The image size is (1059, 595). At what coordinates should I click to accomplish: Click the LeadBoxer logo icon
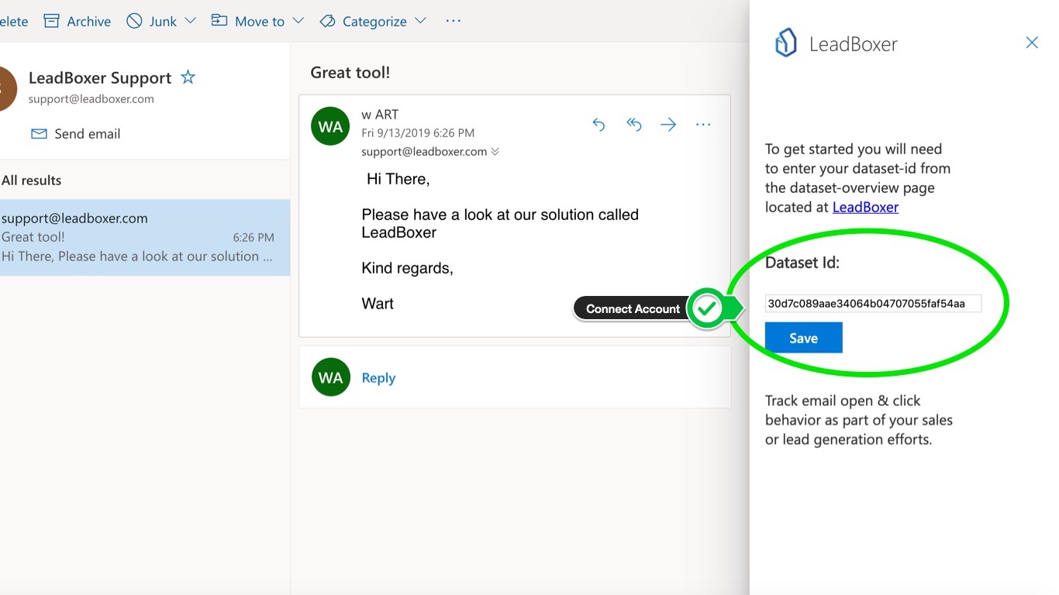785,43
